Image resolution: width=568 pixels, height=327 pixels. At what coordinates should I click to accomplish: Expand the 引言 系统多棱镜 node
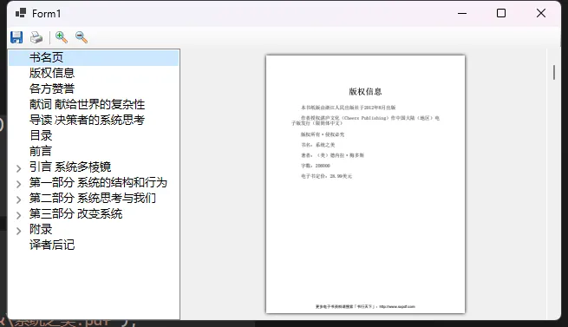19,168
